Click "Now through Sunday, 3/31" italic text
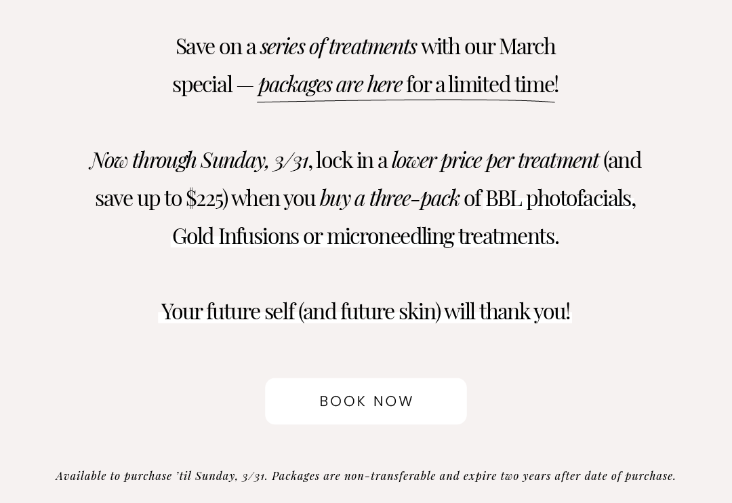This screenshot has height=503, width=732. coord(199,161)
